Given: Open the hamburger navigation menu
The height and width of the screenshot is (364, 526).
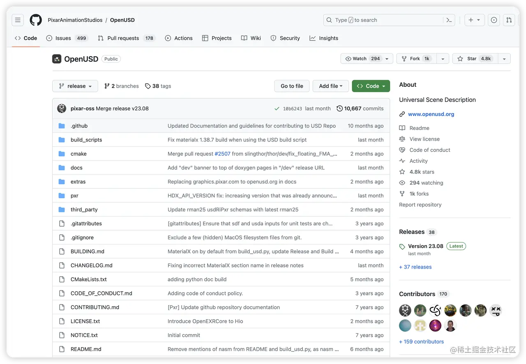Looking at the screenshot, I should [18, 20].
